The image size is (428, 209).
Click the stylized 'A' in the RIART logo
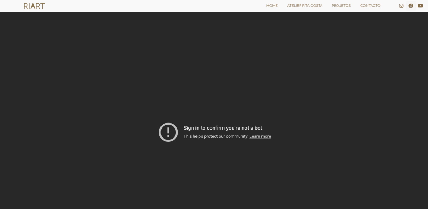pyautogui.click(x=34, y=6)
